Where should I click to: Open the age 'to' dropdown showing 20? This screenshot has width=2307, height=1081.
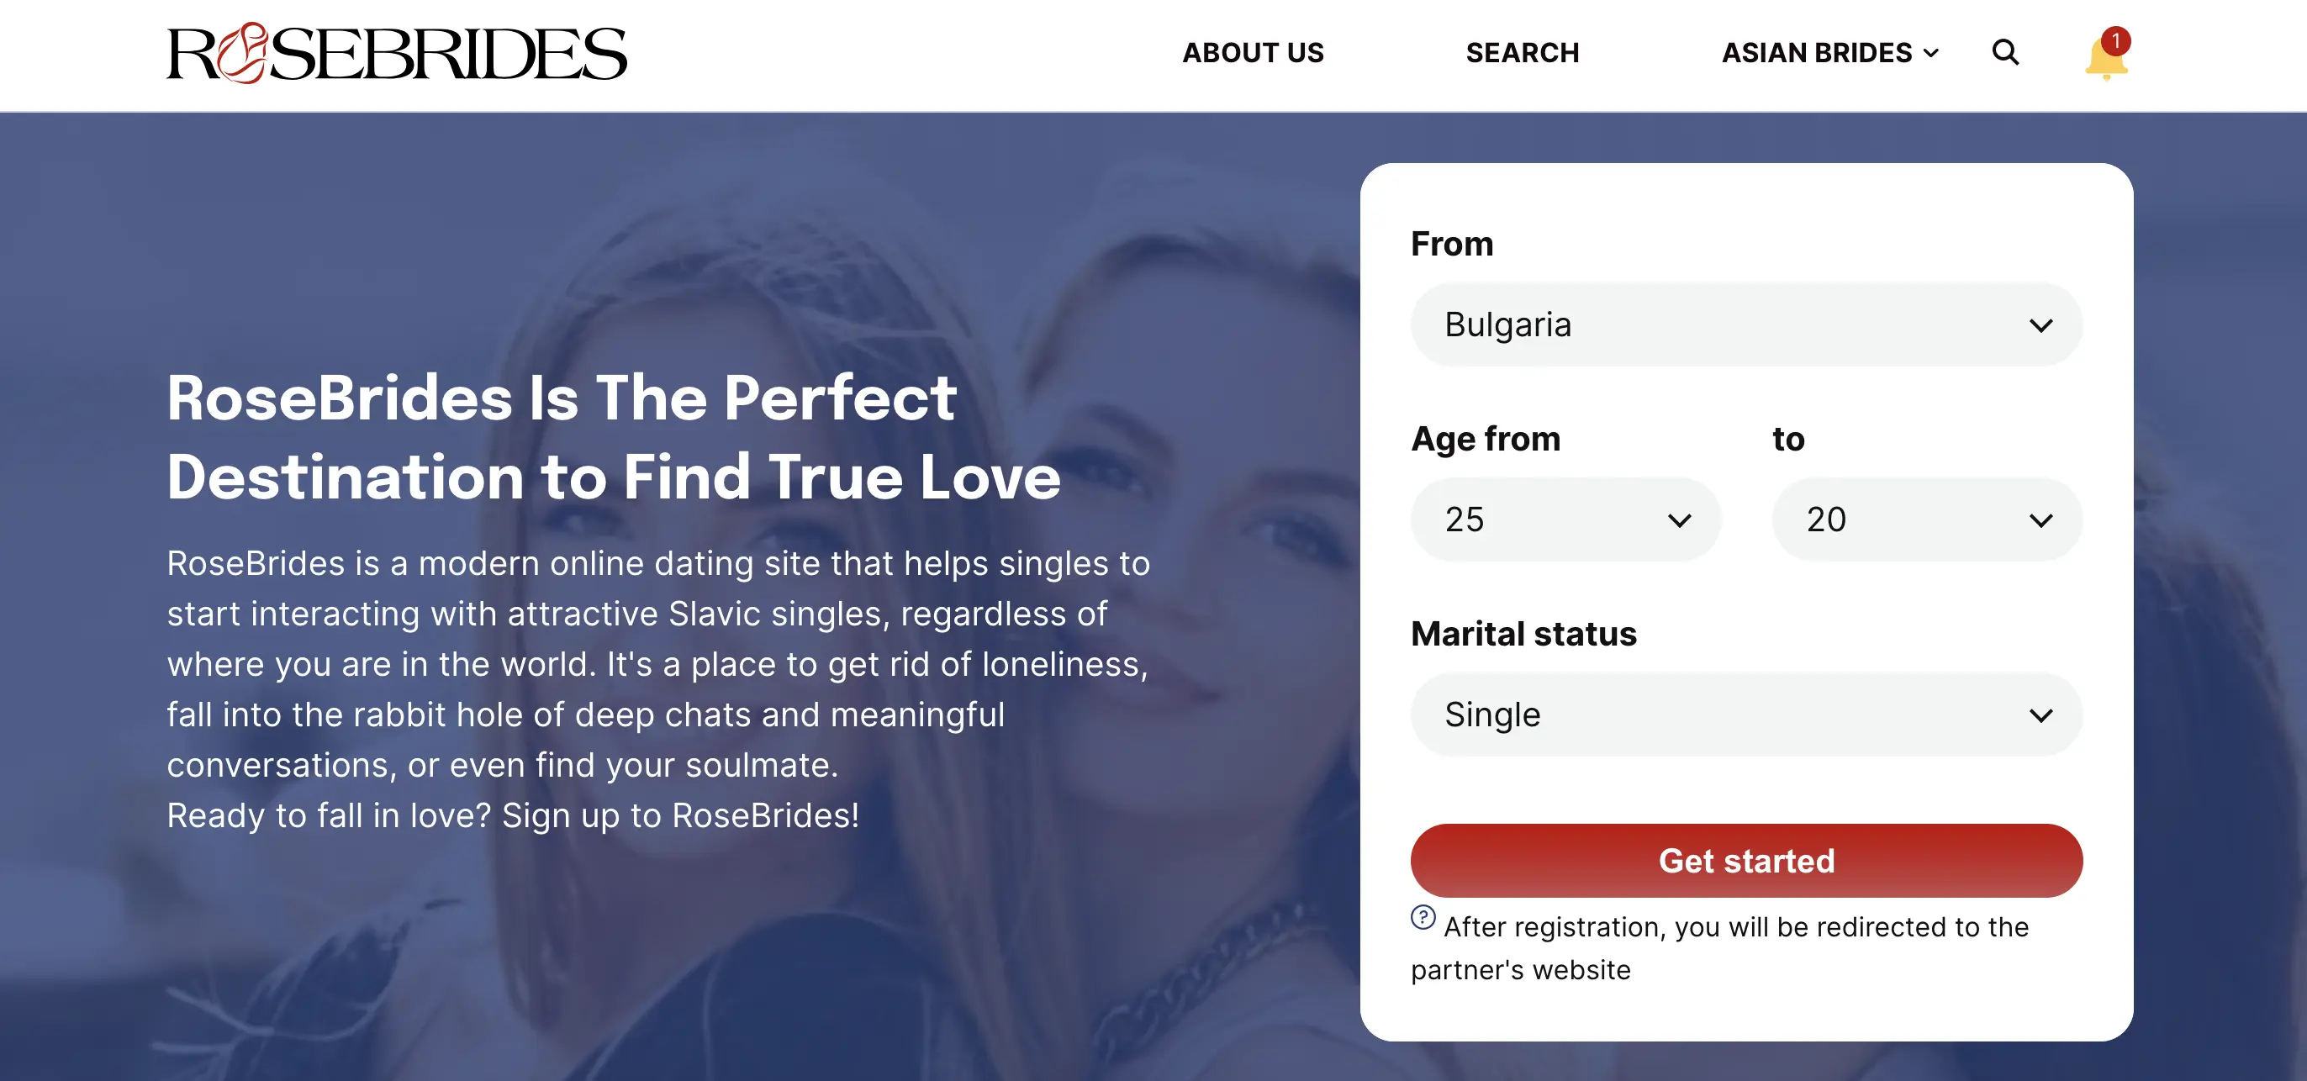pos(1925,519)
